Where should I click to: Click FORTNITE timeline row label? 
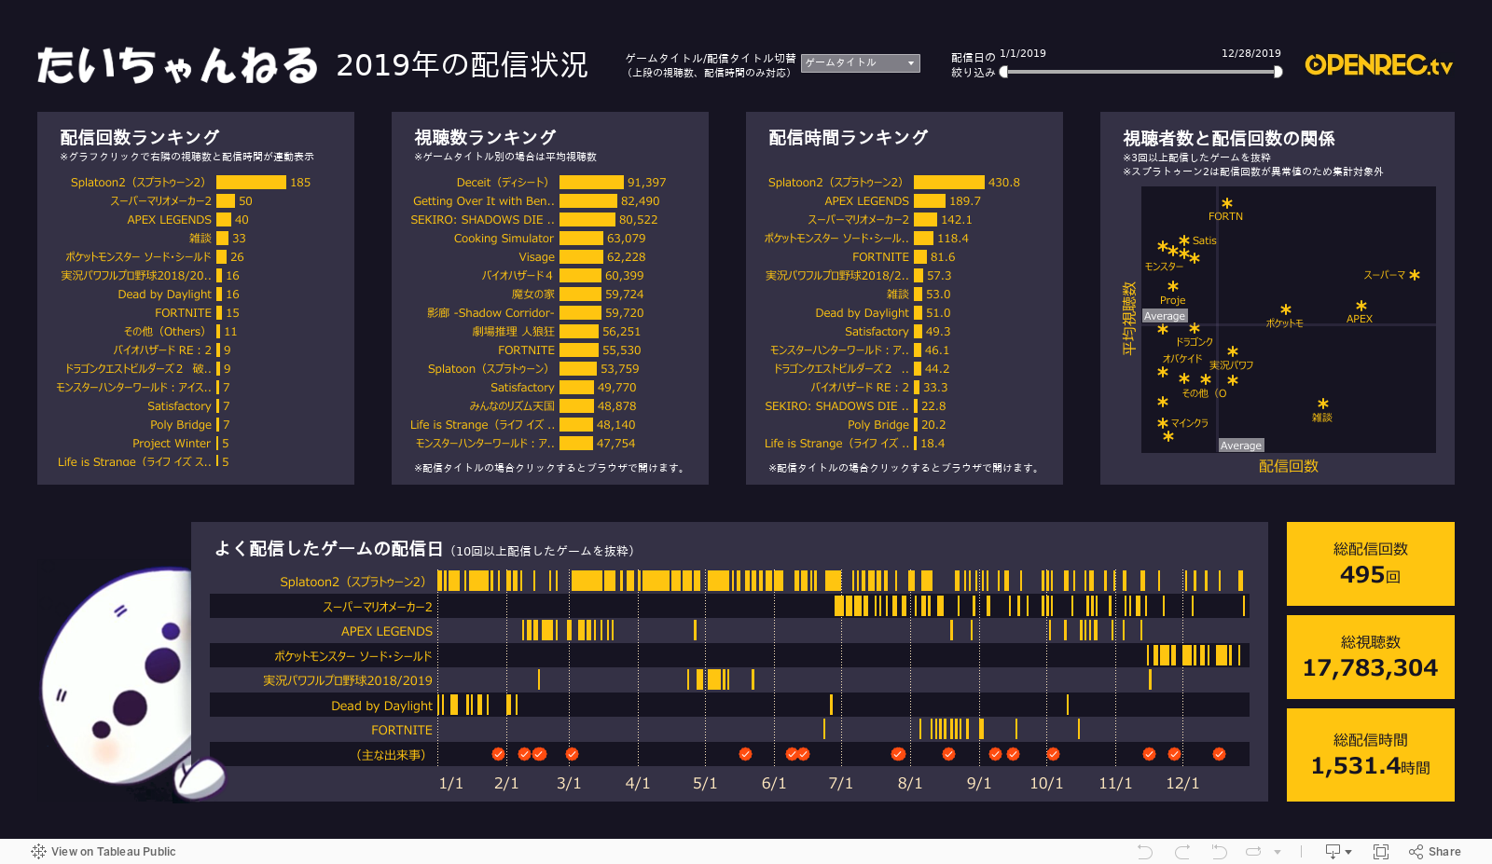pos(402,731)
